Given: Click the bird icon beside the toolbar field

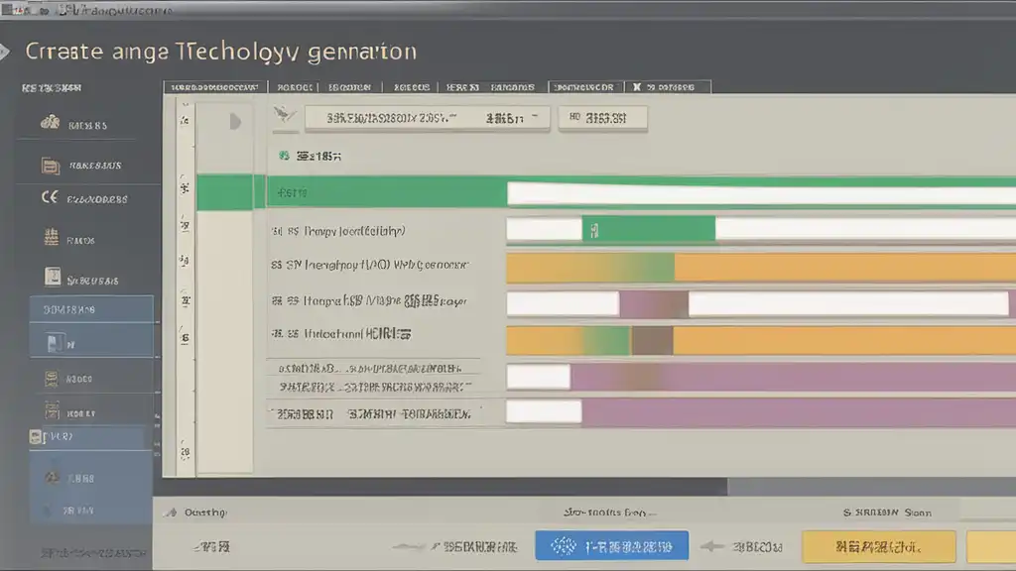Looking at the screenshot, I should click(x=283, y=118).
